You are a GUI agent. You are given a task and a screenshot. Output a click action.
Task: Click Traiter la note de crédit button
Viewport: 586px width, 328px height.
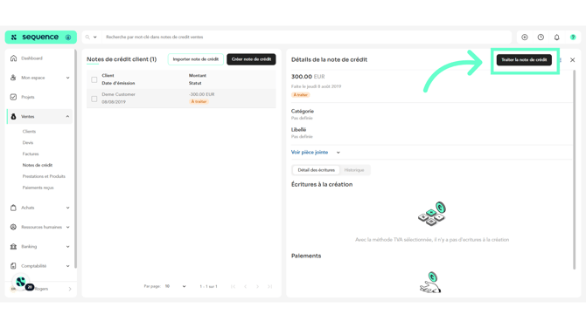(524, 59)
